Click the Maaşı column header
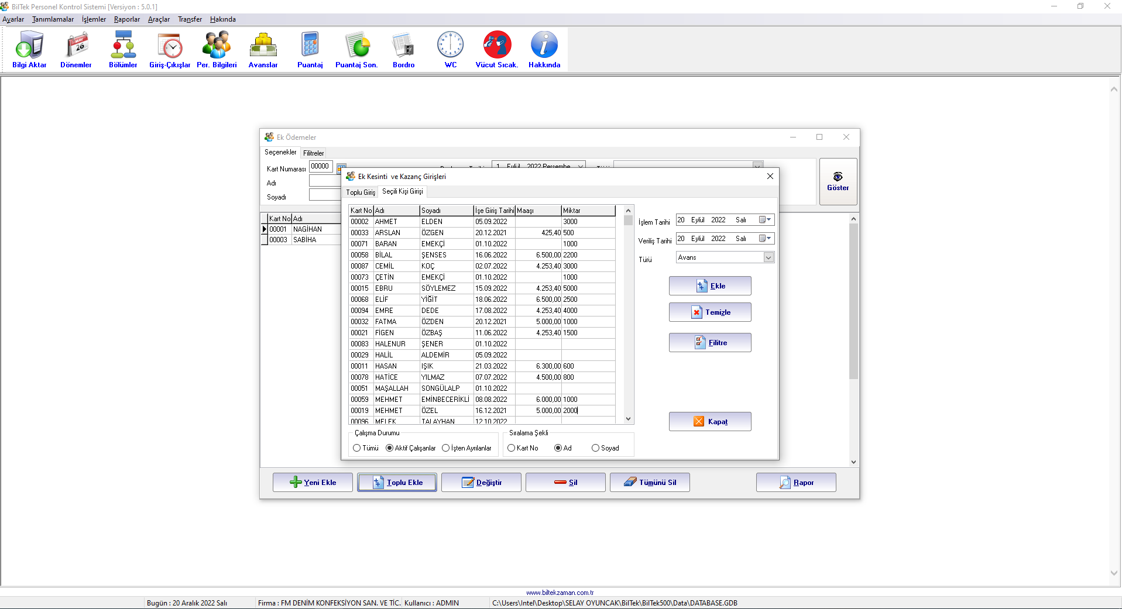Image resolution: width=1122 pixels, height=609 pixels. click(538, 211)
